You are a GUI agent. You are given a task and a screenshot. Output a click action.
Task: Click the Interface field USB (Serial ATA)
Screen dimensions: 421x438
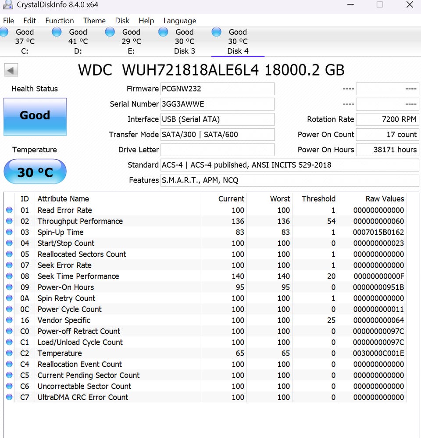(x=218, y=119)
